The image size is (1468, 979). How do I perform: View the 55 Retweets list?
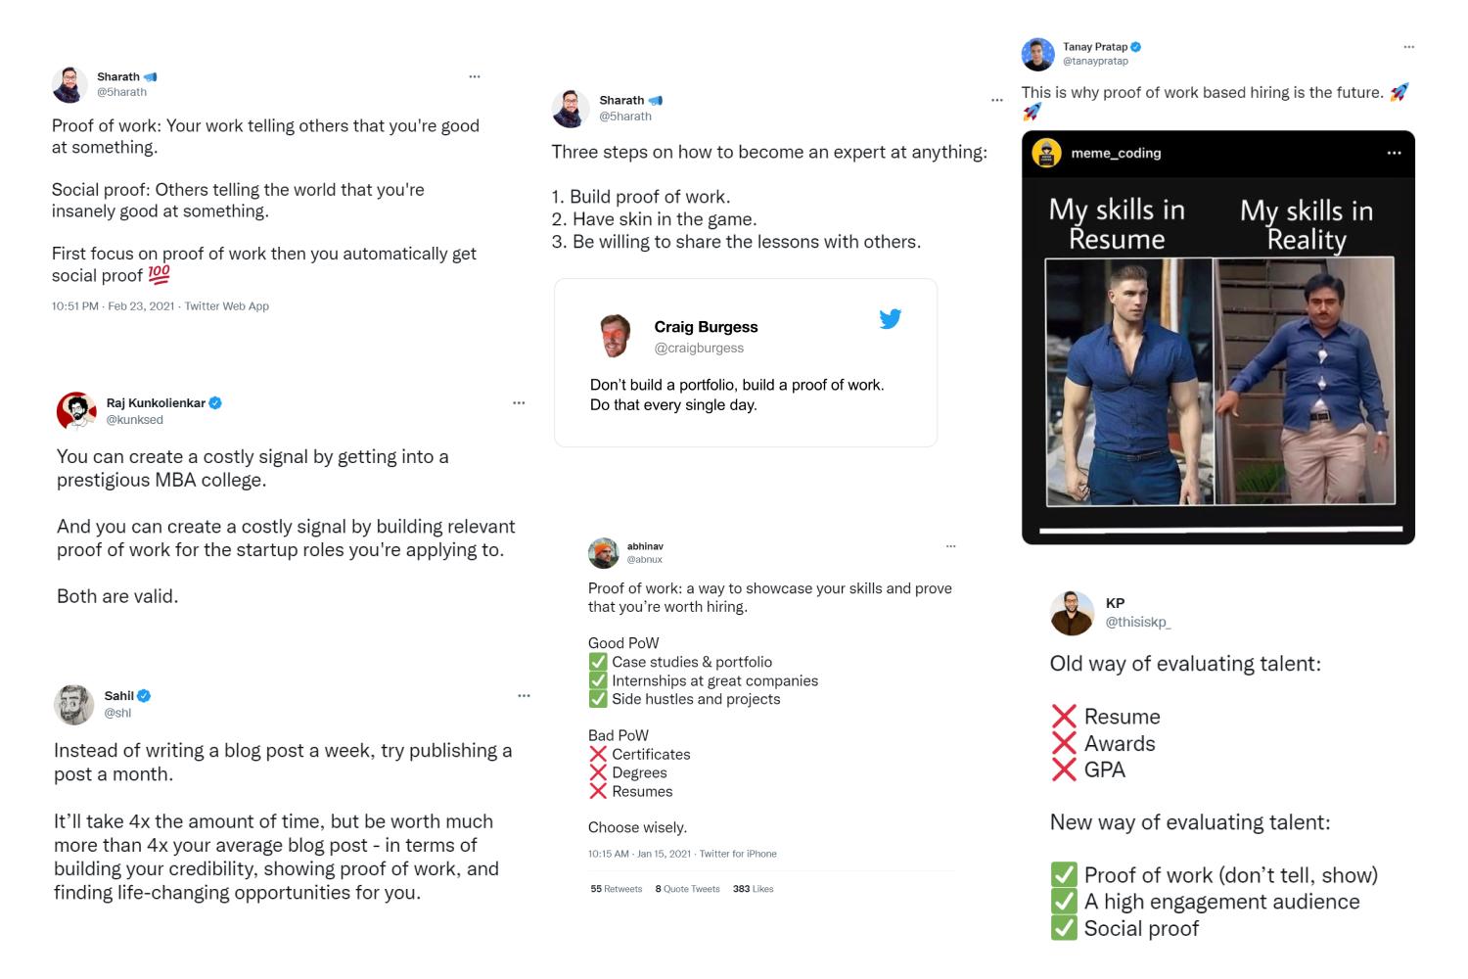[617, 889]
